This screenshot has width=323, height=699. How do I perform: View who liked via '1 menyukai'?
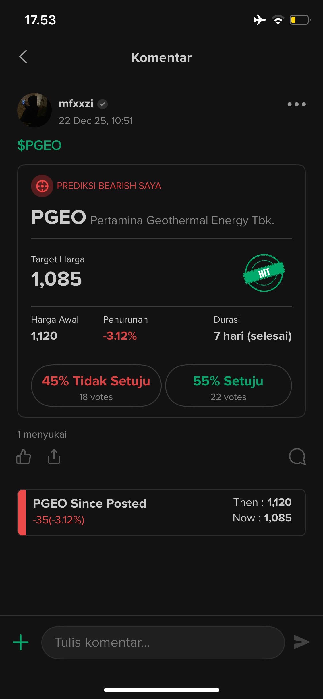point(42,434)
